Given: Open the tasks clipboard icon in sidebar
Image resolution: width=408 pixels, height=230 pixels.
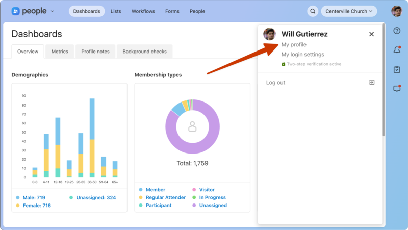Looking at the screenshot, I should tap(397, 69).
